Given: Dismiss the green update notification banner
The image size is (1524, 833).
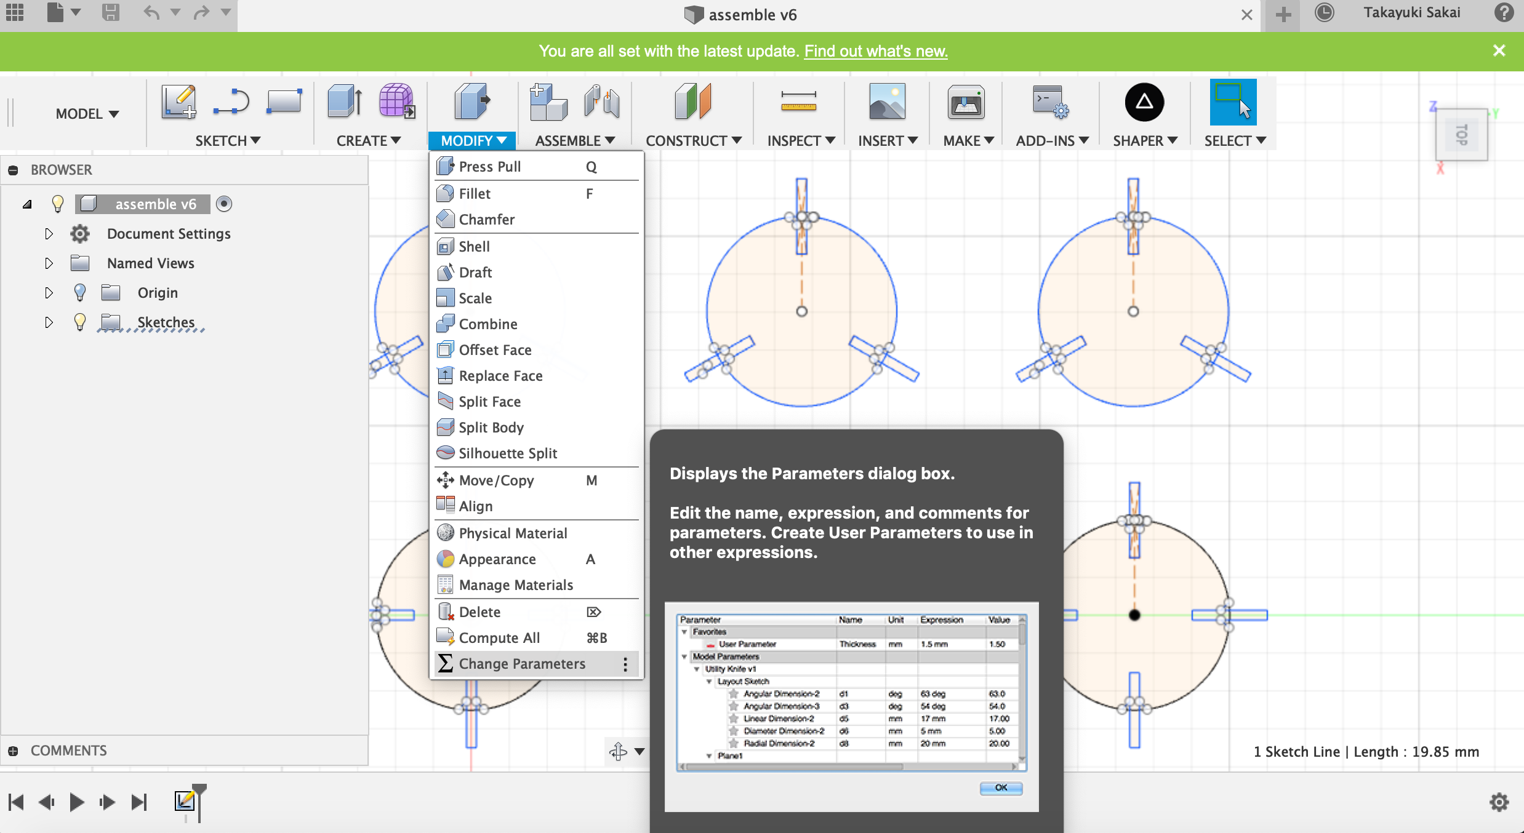Looking at the screenshot, I should pyautogui.click(x=1499, y=50).
